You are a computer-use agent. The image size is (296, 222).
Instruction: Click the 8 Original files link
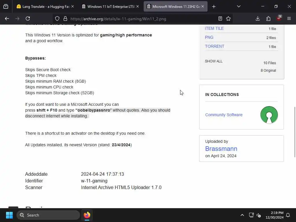coord(268,71)
